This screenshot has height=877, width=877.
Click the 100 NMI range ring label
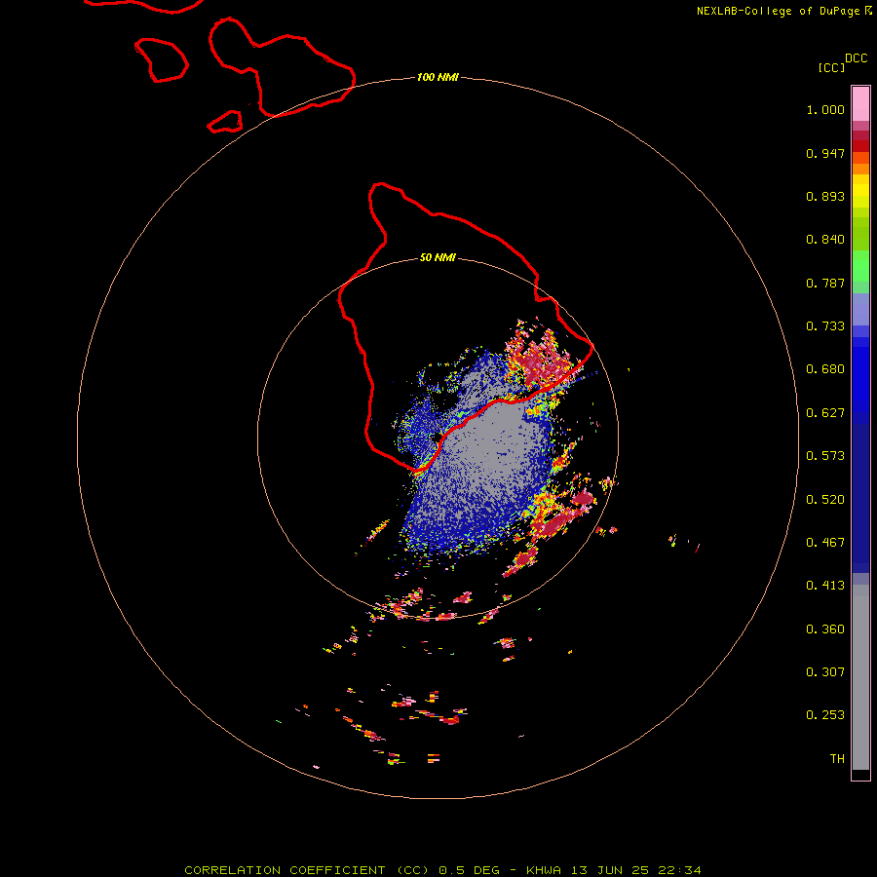tap(438, 77)
